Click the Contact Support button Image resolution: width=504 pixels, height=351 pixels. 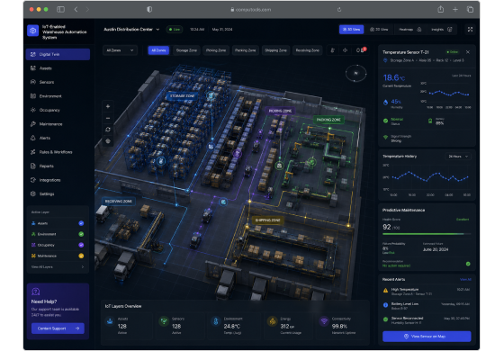pos(58,328)
